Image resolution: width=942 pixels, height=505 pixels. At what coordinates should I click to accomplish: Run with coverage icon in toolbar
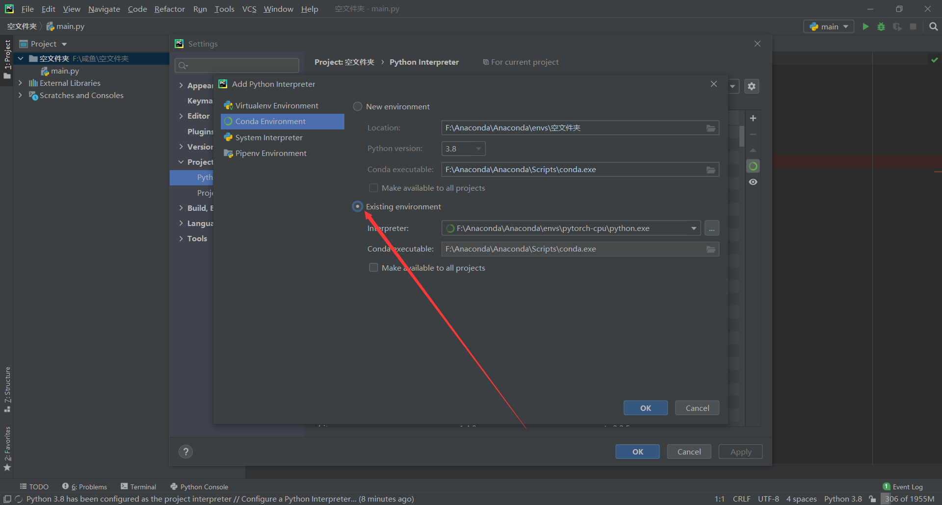(897, 26)
